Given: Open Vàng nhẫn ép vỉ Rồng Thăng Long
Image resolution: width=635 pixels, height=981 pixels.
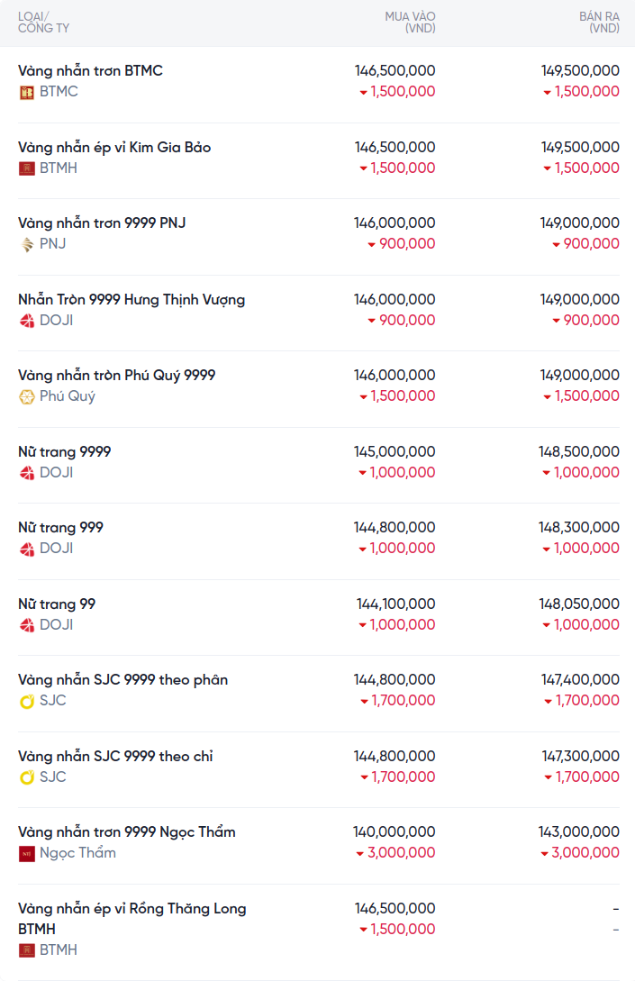Looking at the screenshot, I should (132, 908).
